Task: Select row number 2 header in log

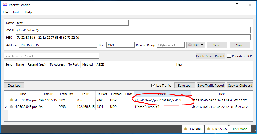Action: [x=6, y=107]
